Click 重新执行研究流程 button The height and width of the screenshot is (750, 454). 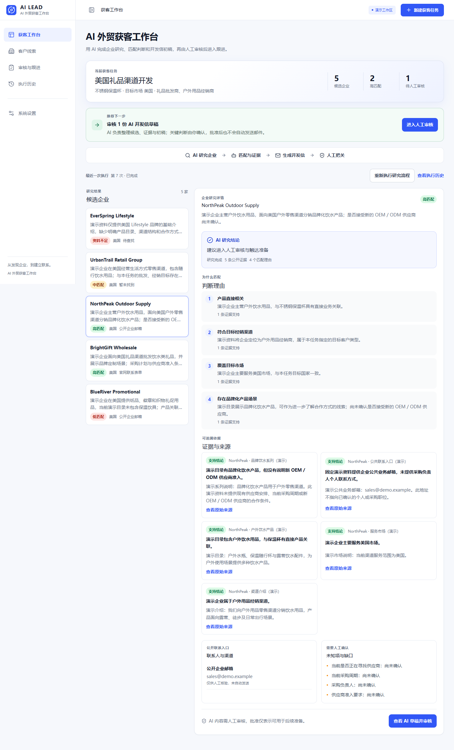tap(392, 176)
